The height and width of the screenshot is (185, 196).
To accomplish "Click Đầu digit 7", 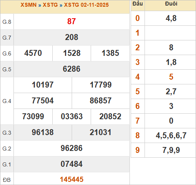I will pyautogui.click(x=137, y=121).
